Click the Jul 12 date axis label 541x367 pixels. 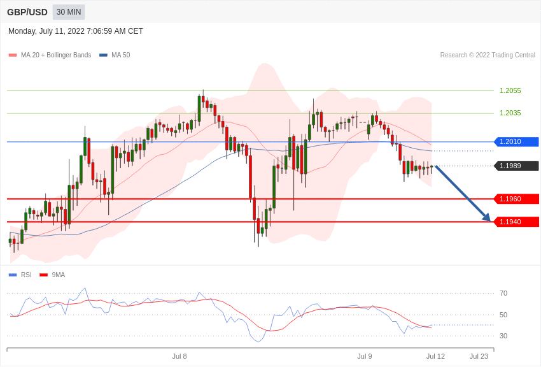pyautogui.click(x=435, y=356)
